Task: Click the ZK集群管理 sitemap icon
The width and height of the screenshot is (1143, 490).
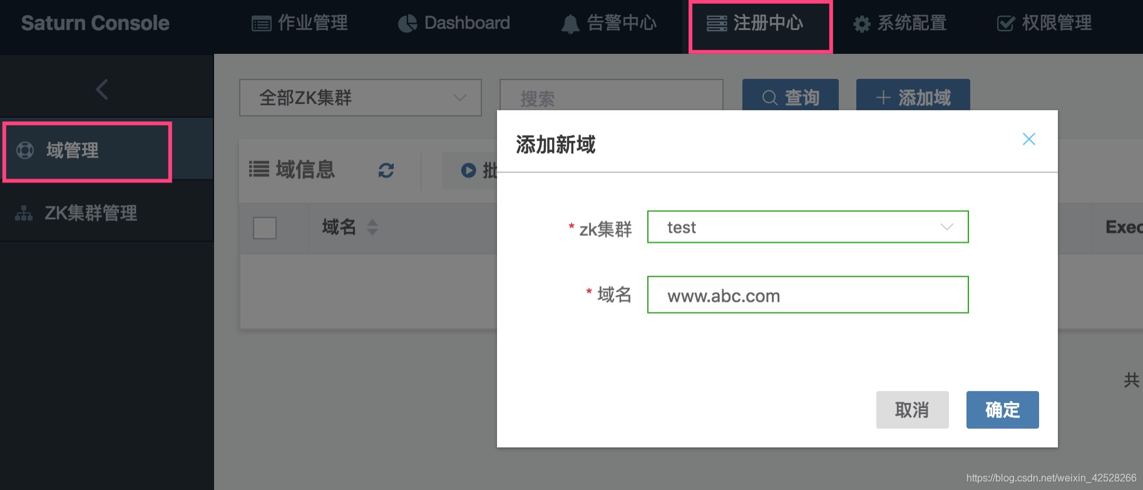Action: [x=24, y=213]
